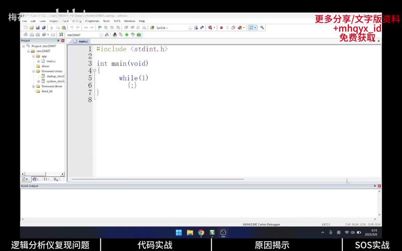Paste using the clipboard toolbar icon
Image resolution: width=402 pixels, height=251 pixels.
[64, 28]
